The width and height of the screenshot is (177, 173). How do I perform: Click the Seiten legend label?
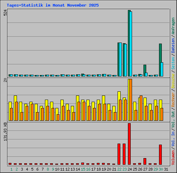[173, 63]
